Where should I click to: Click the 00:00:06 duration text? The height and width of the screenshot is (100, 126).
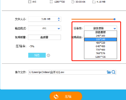80,2
